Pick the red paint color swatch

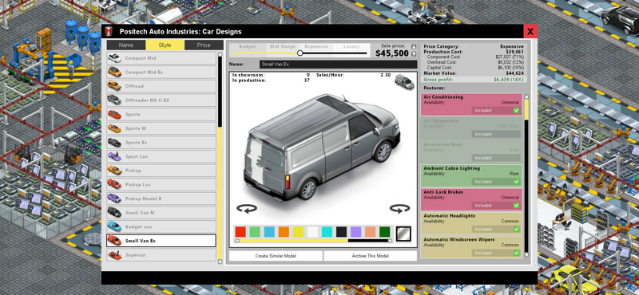[240, 232]
